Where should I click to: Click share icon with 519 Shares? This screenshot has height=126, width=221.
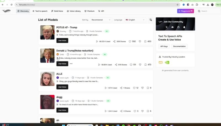(116, 65)
